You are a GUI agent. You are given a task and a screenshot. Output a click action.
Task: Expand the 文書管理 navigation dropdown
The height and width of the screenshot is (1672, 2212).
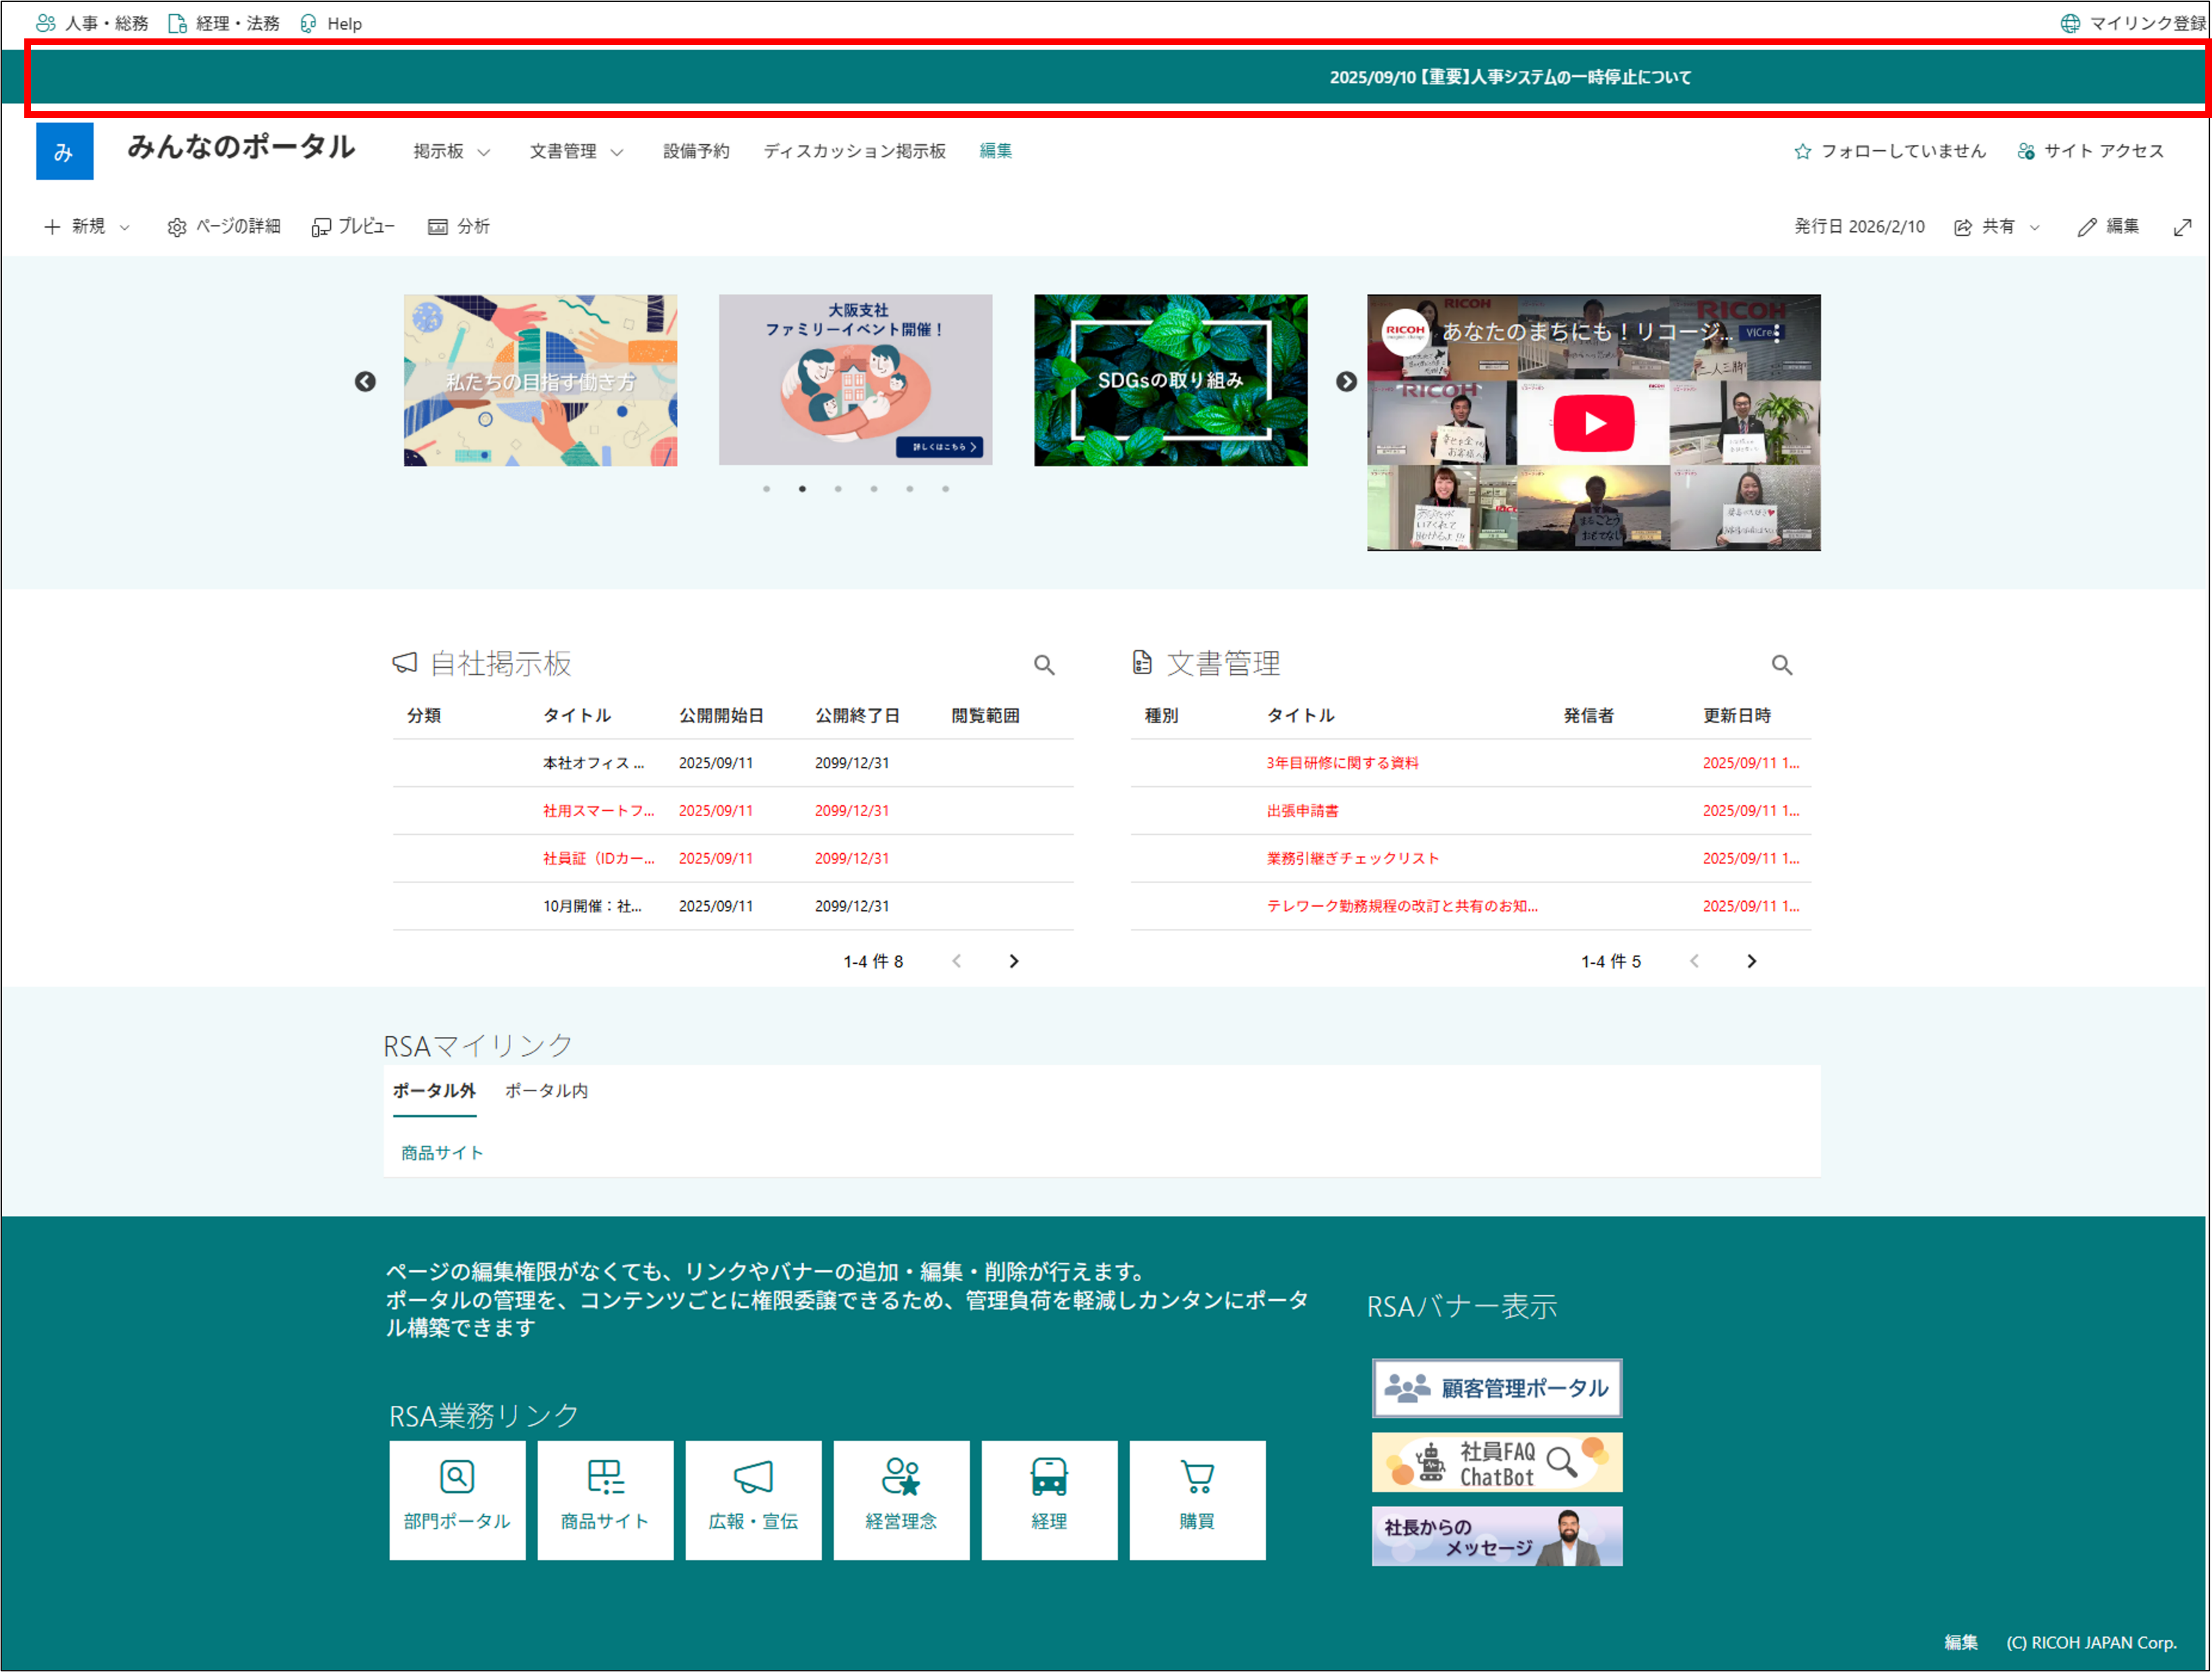(x=617, y=153)
